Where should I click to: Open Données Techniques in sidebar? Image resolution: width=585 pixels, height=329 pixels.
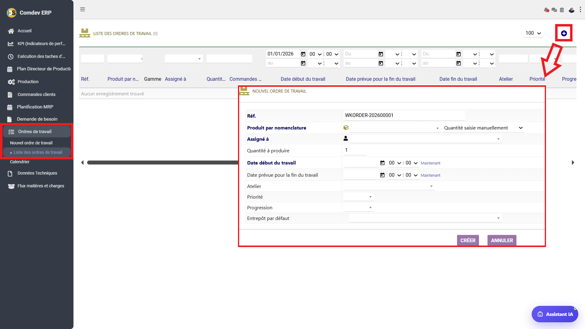[37, 173]
